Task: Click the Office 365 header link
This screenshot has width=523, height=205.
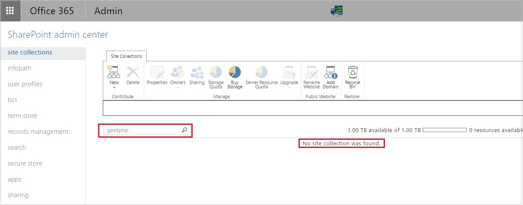Action: coord(52,11)
